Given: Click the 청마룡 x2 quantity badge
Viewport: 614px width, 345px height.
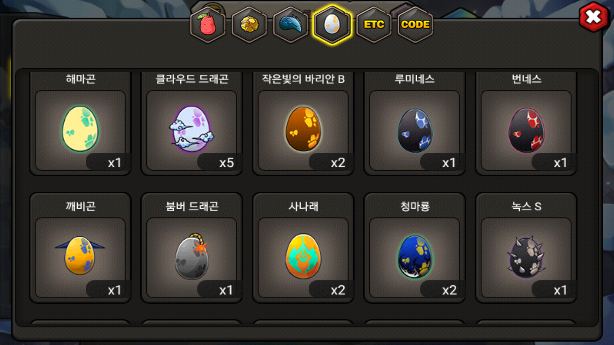Looking at the screenshot, I should point(449,290).
